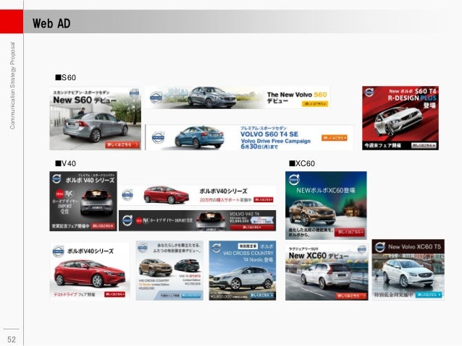Click Volvo logo in dark square V40 シリーズ banner
The width and height of the screenshot is (462, 346).
56,178
